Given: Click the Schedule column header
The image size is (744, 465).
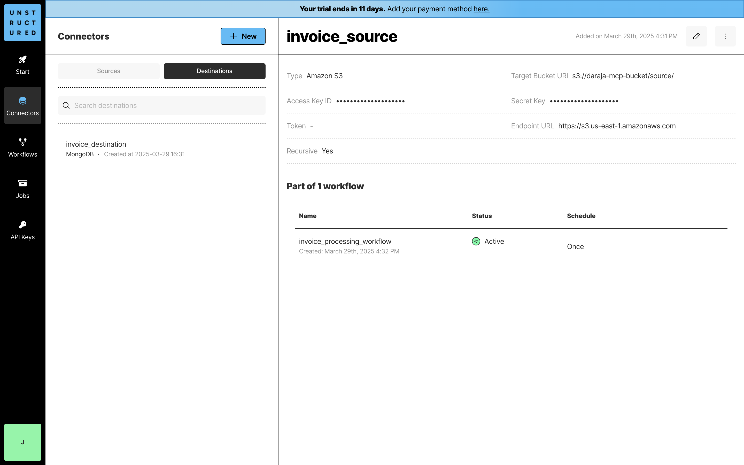Looking at the screenshot, I should click(x=581, y=216).
